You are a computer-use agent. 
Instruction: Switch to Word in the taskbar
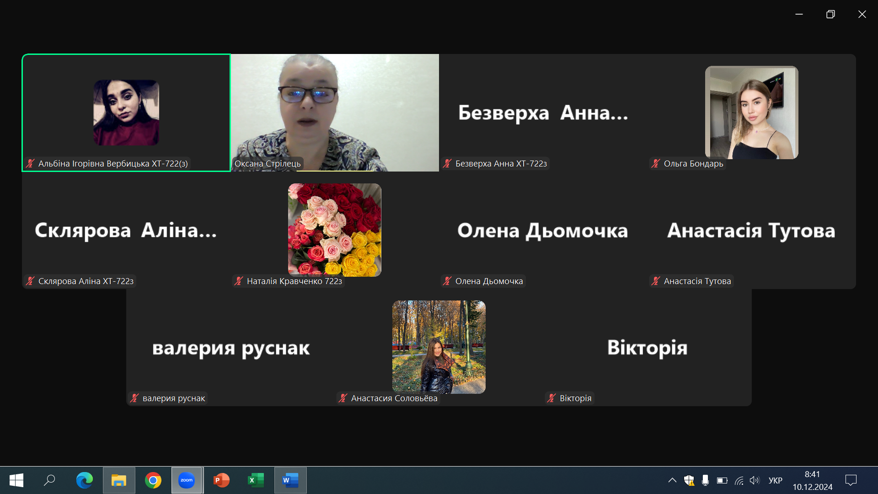tap(290, 480)
